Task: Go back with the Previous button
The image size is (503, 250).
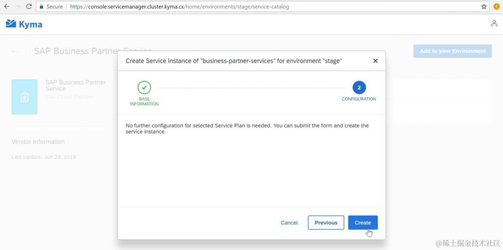Action: point(326,222)
